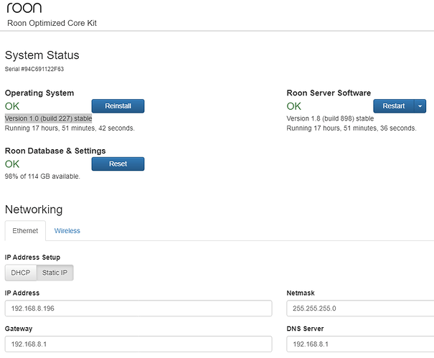This screenshot has height=358, width=434.
Task: Click the System Status heading
Action: coord(42,55)
